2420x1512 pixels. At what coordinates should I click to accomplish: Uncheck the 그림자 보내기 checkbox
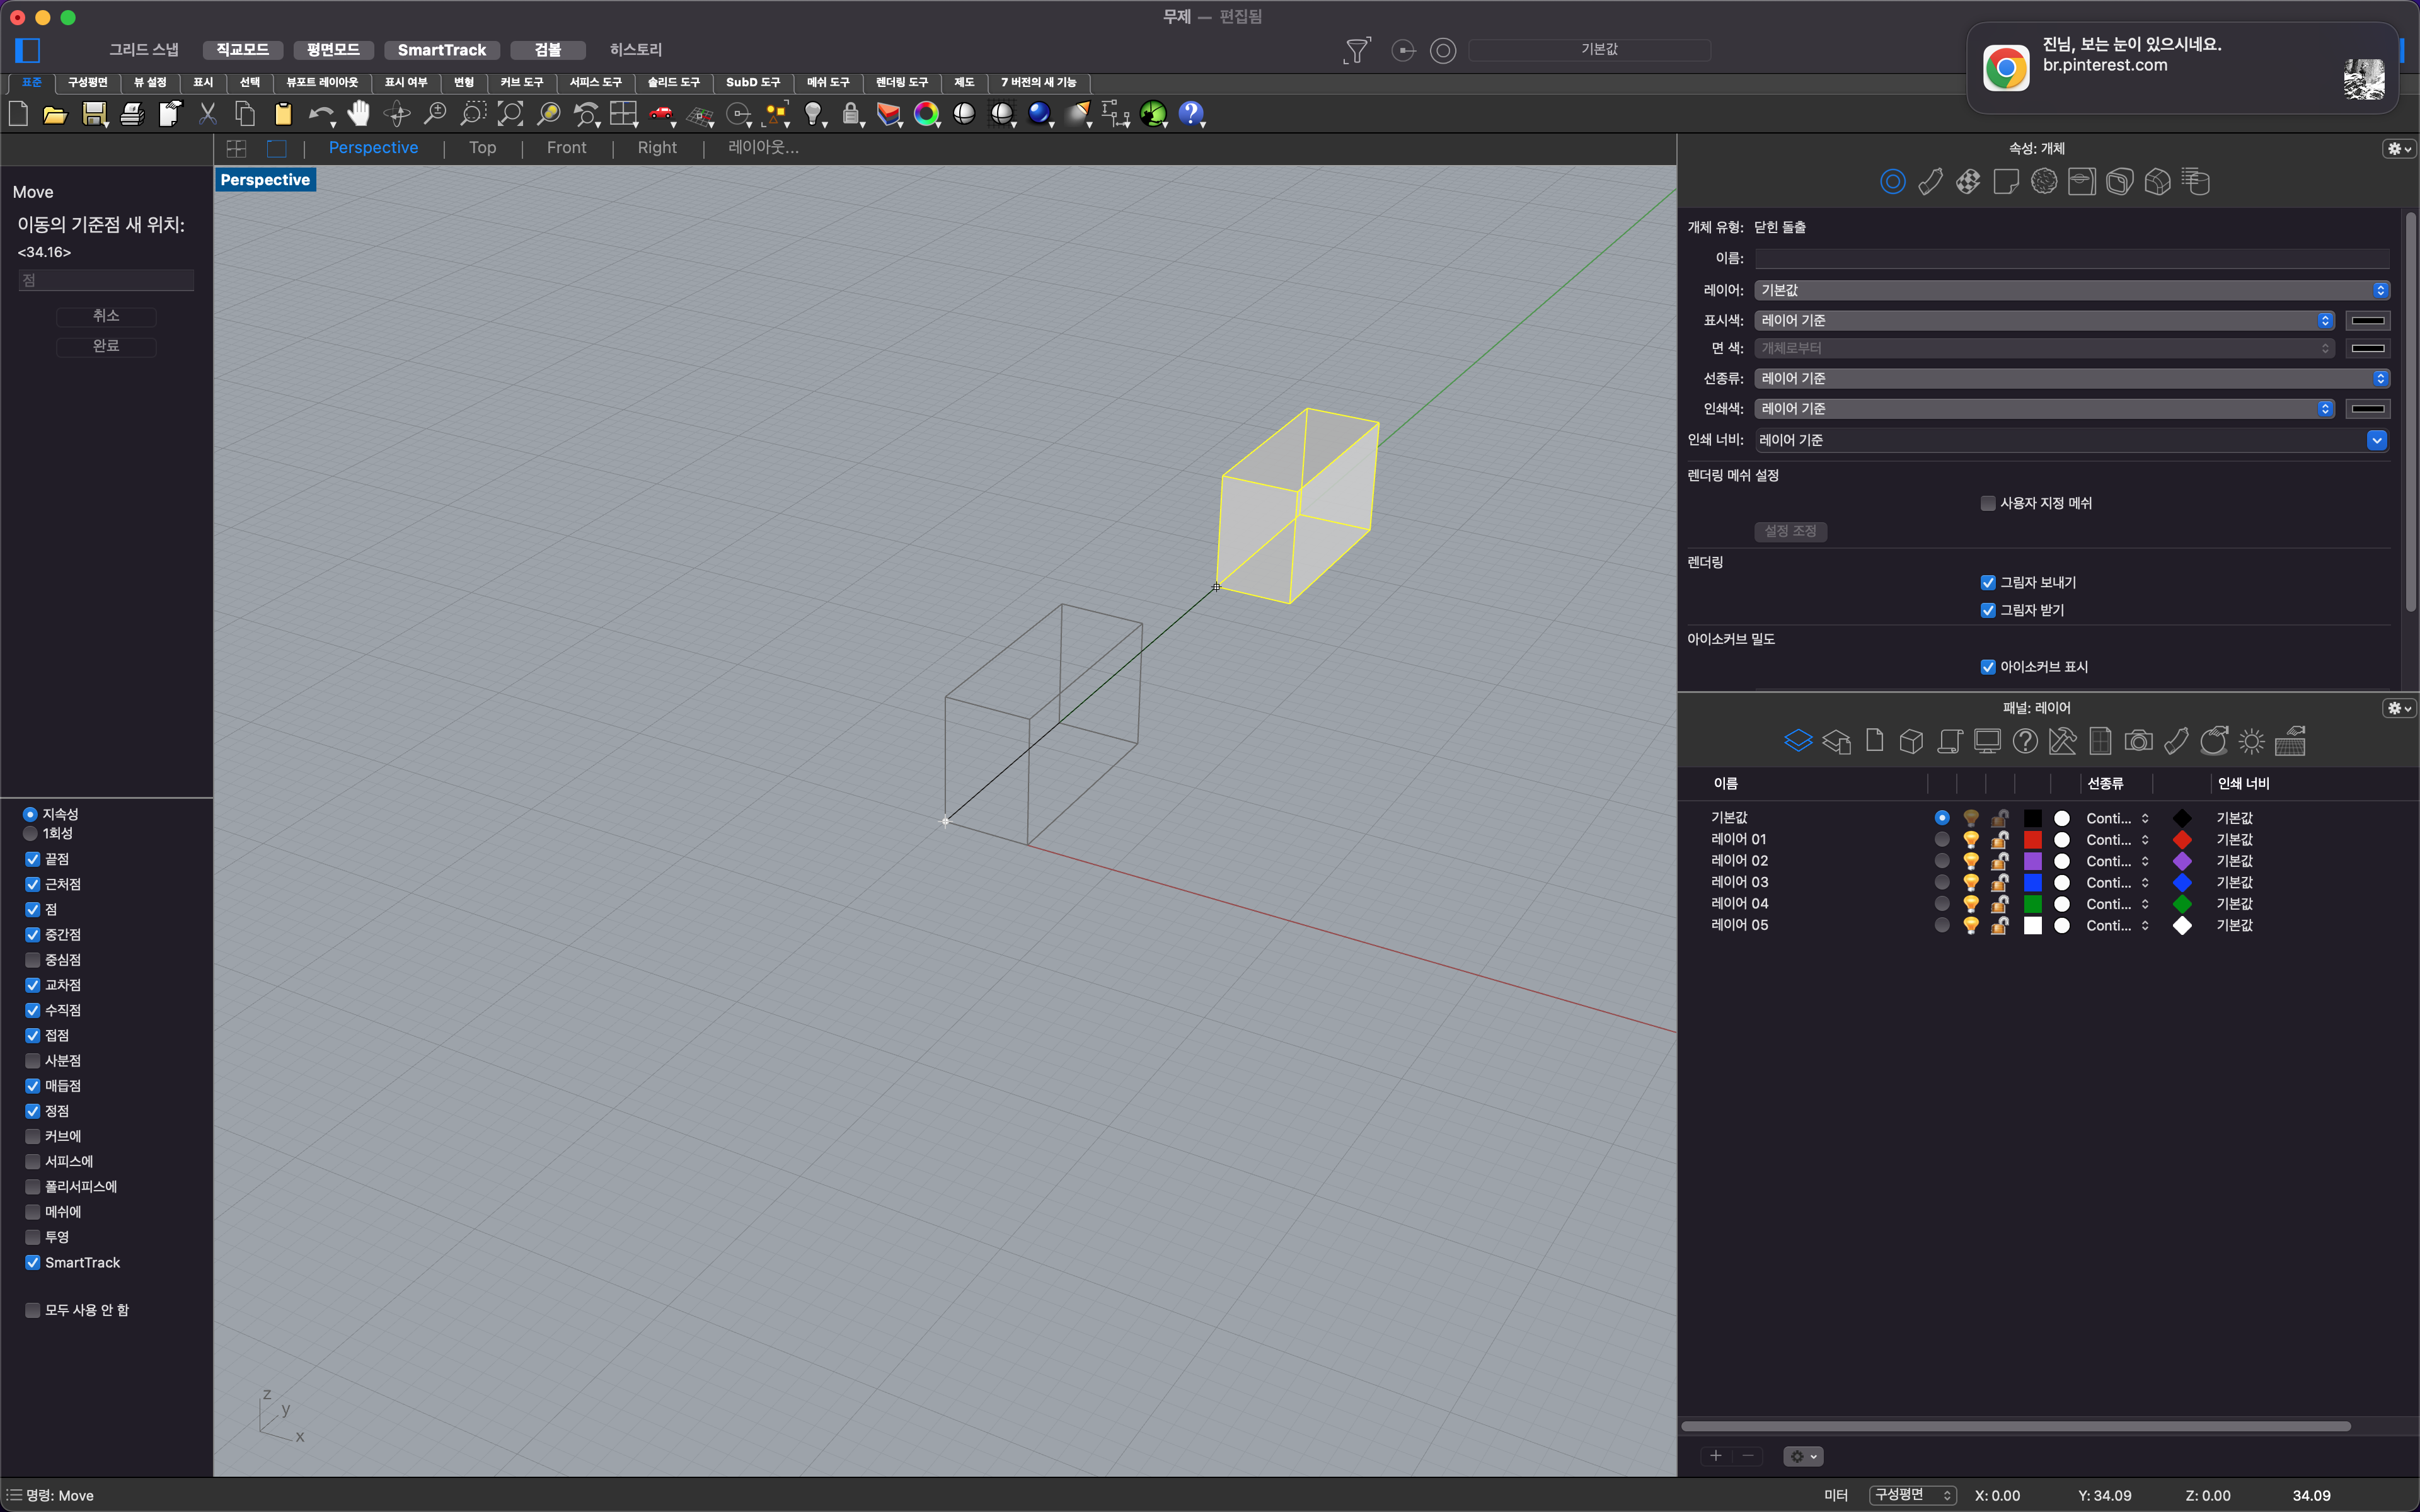point(1987,583)
